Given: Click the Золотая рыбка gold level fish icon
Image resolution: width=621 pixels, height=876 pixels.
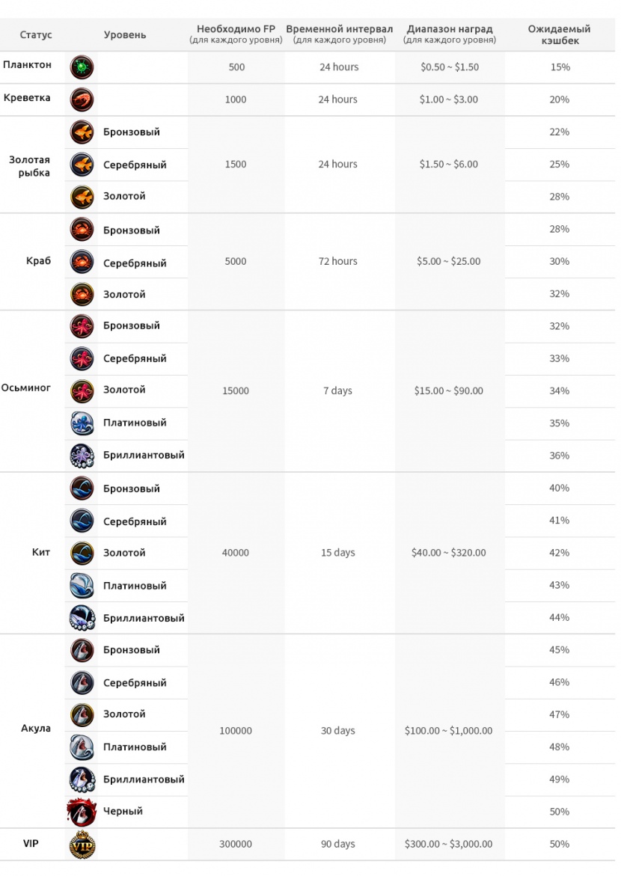Looking at the screenshot, I should coord(82,197).
